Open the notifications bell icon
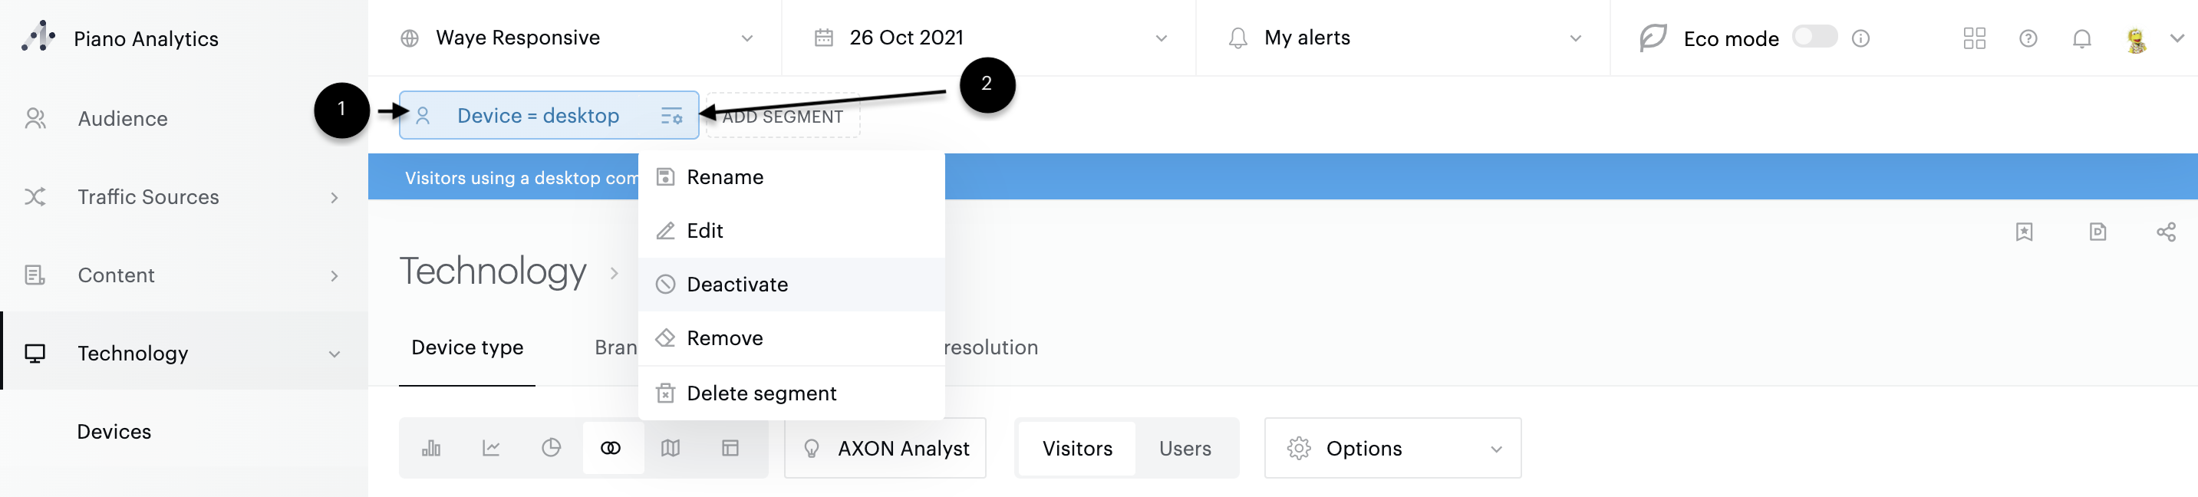Viewport: 2198px width, 497px height. click(x=2082, y=38)
